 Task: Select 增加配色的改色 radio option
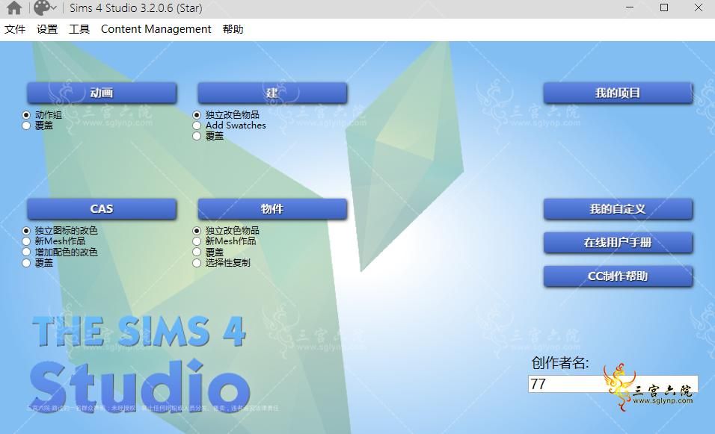(x=26, y=252)
